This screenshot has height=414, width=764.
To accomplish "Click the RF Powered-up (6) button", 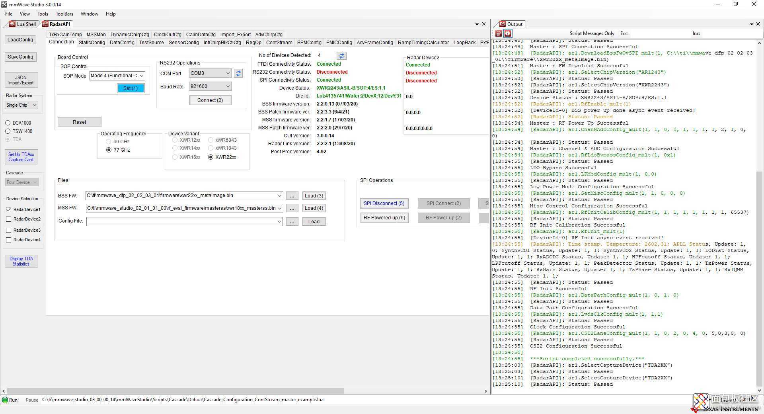I will 384,218.
